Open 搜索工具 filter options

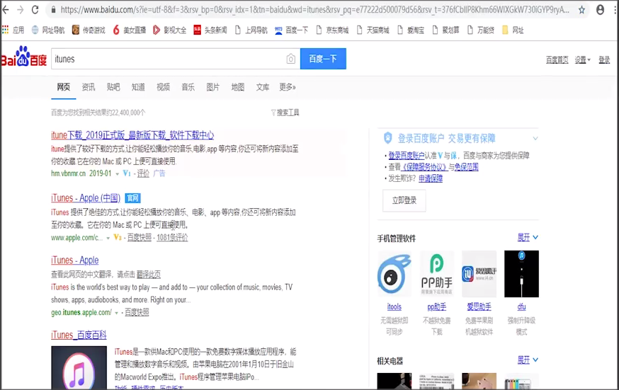(x=285, y=113)
